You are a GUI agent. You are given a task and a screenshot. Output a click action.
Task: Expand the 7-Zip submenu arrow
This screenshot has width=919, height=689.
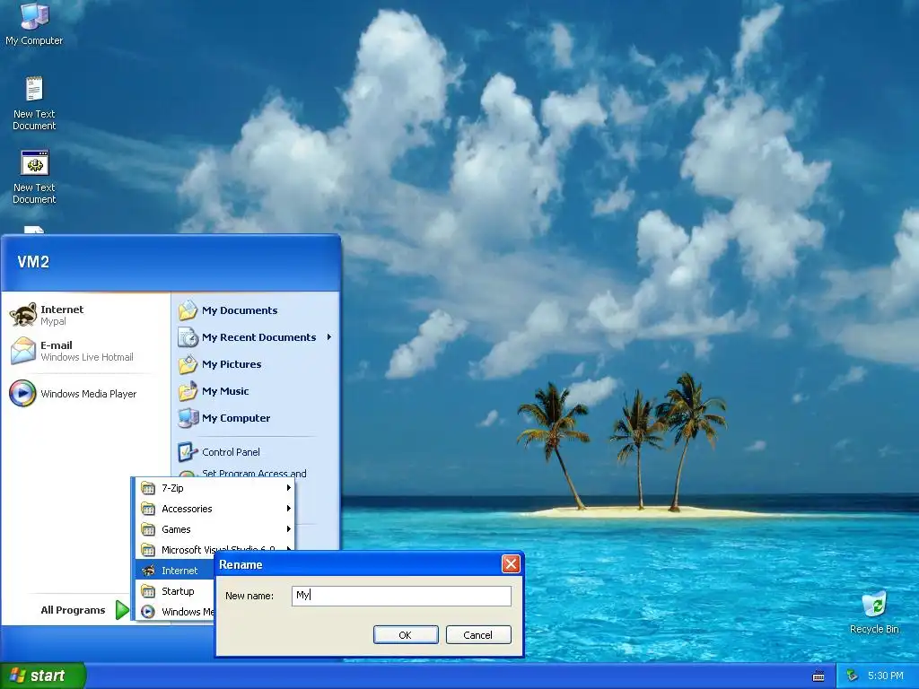[x=288, y=487]
